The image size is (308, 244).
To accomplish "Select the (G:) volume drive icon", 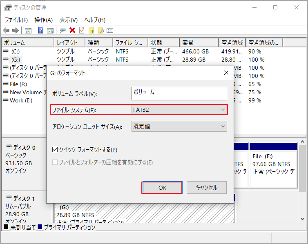I will click(6, 59).
